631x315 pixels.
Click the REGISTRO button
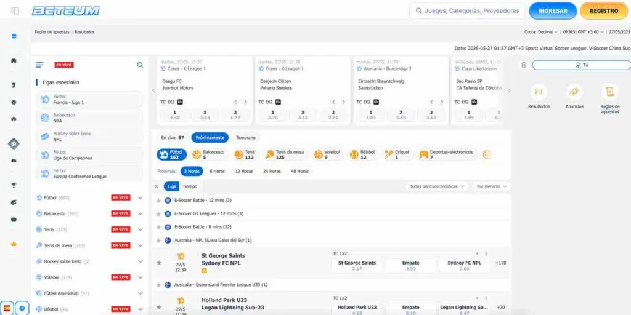(x=604, y=11)
